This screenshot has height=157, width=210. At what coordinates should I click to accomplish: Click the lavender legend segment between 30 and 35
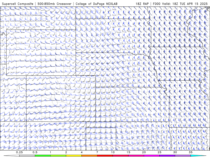pos(183,156)
